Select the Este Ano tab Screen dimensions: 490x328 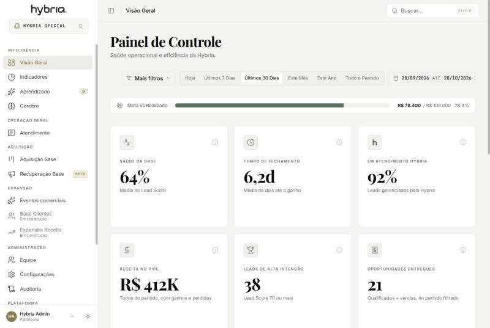tap(327, 78)
